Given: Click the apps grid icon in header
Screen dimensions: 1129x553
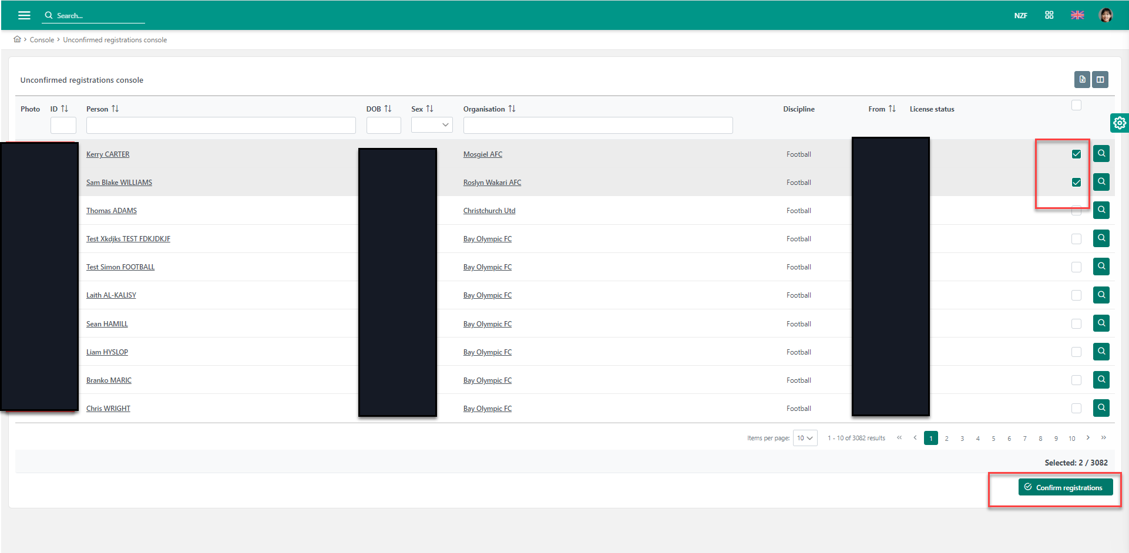Looking at the screenshot, I should [1049, 15].
